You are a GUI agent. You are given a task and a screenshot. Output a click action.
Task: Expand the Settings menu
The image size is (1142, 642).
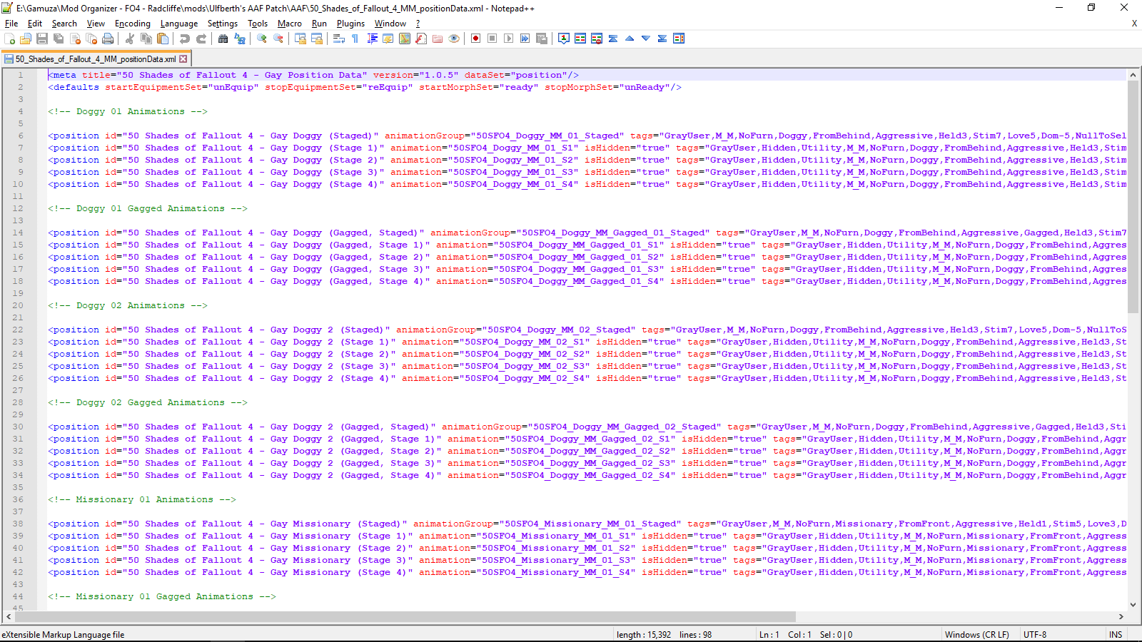click(223, 24)
